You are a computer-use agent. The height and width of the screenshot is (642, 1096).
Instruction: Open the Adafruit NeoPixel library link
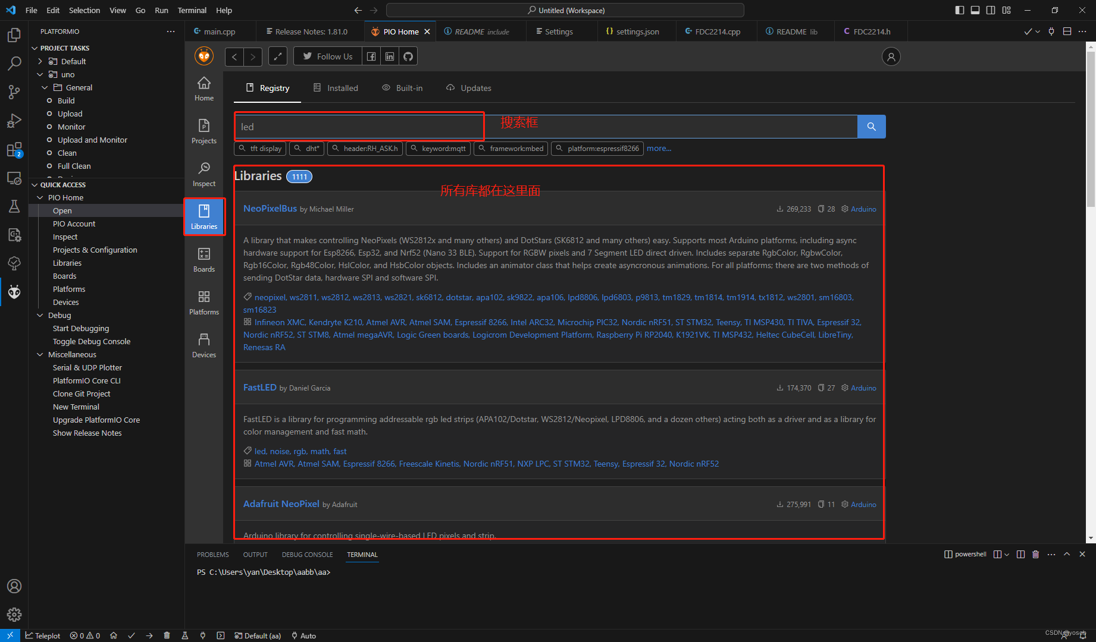[x=281, y=504]
